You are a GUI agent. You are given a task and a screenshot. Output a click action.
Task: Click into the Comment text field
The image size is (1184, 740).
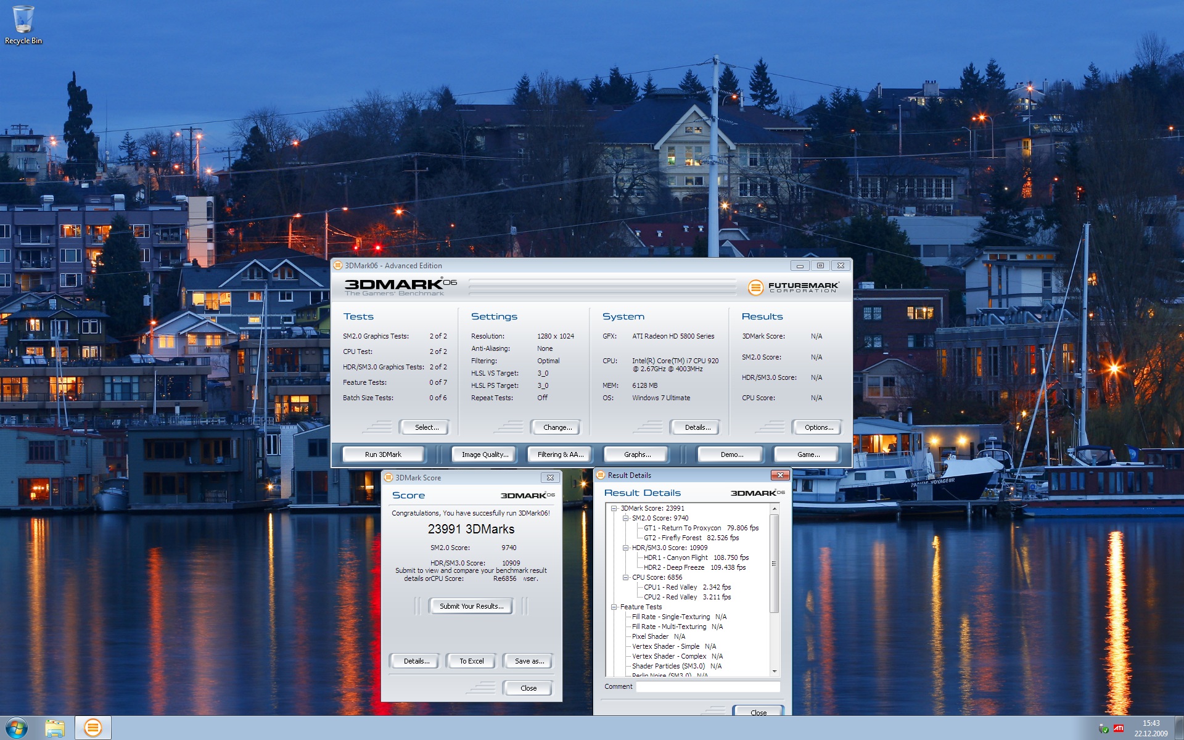tap(708, 687)
